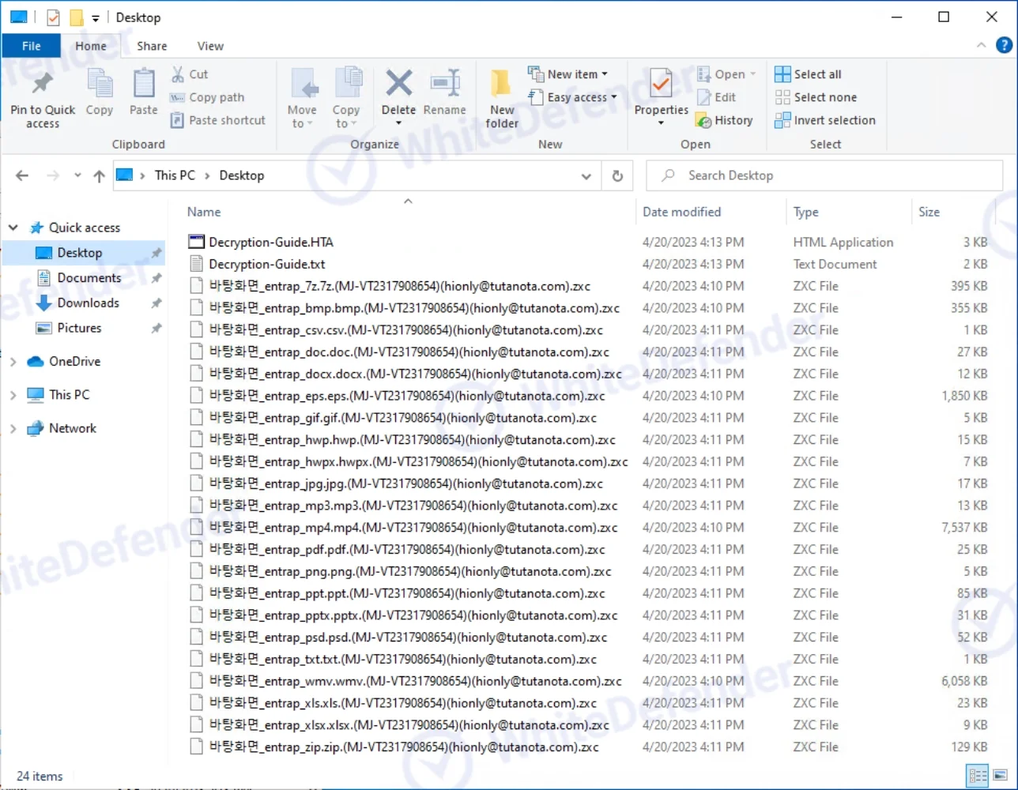Open the address bar history dropdown
Screen dimensions: 1018x790
[x=586, y=176]
